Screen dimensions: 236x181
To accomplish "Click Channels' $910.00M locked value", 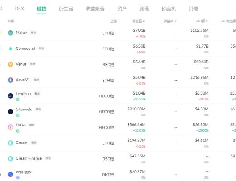I will click(136, 109).
